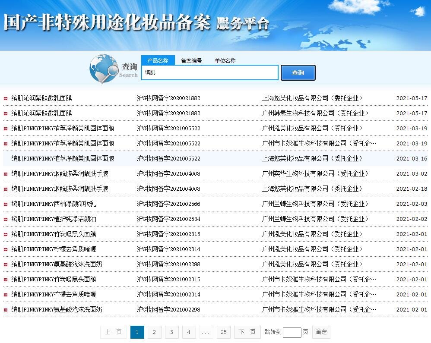Click 确定 to confirm page jump
The width and height of the screenshot is (431, 343).
click(321, 332)
